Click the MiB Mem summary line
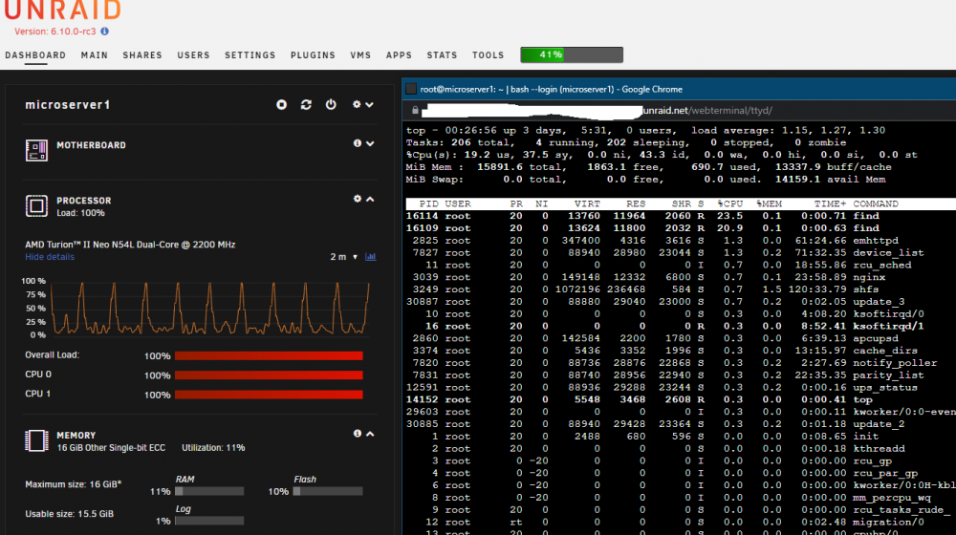Viewport: 956px width, 535px height. (649, 166)
